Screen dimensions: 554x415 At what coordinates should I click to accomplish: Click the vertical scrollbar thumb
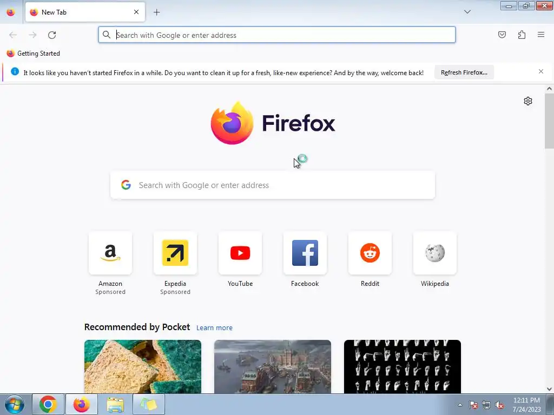(549, 121)
